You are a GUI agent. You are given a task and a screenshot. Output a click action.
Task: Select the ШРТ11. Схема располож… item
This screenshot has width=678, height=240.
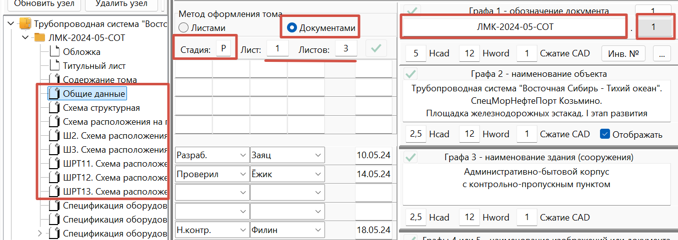(x=115, y=164)
